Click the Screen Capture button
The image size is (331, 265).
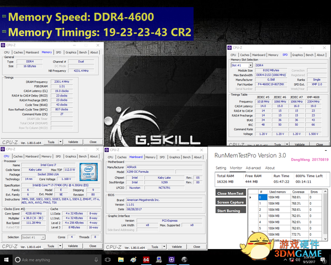(x=231, y=202)
